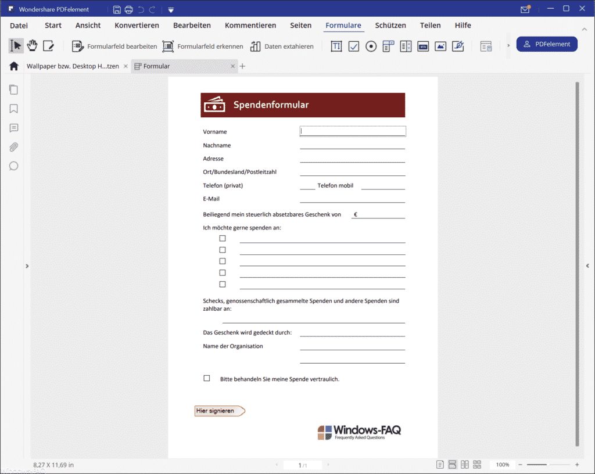595x474 pixels.
Task: Expand the left side panel arrow
Action: [27, 266]
